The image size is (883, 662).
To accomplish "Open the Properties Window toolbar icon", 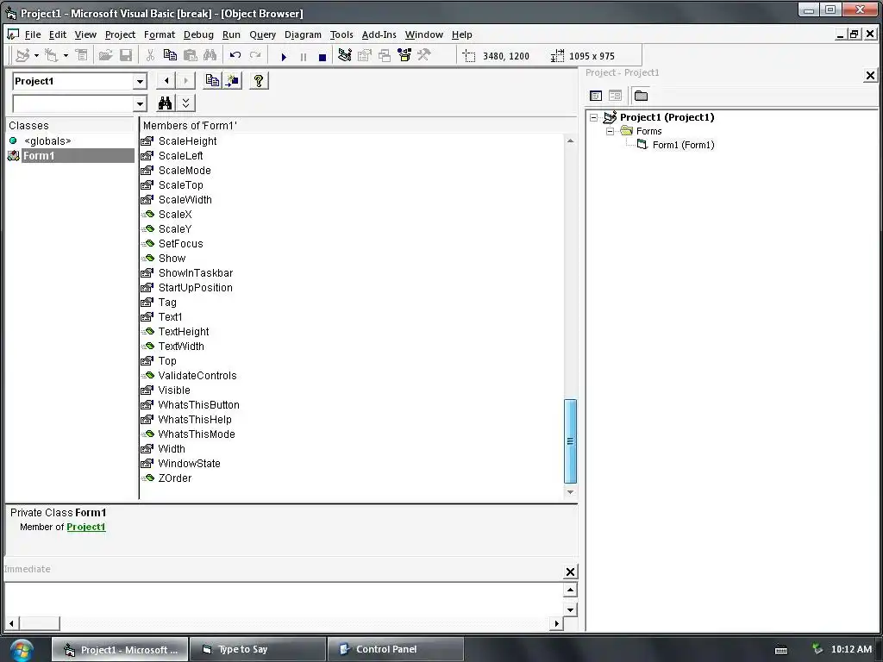I will (365, 55).
